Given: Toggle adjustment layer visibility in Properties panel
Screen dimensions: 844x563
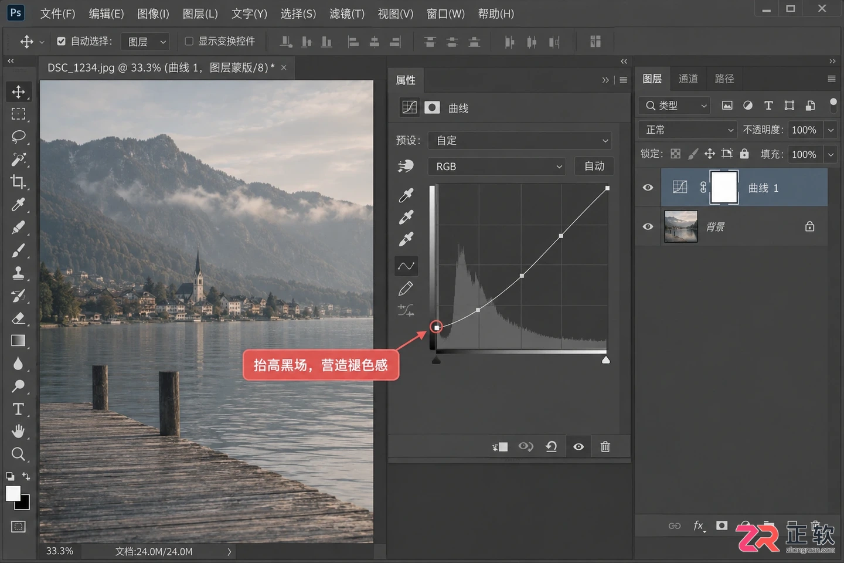Looking at the screenshot, I should pos(578,447).
